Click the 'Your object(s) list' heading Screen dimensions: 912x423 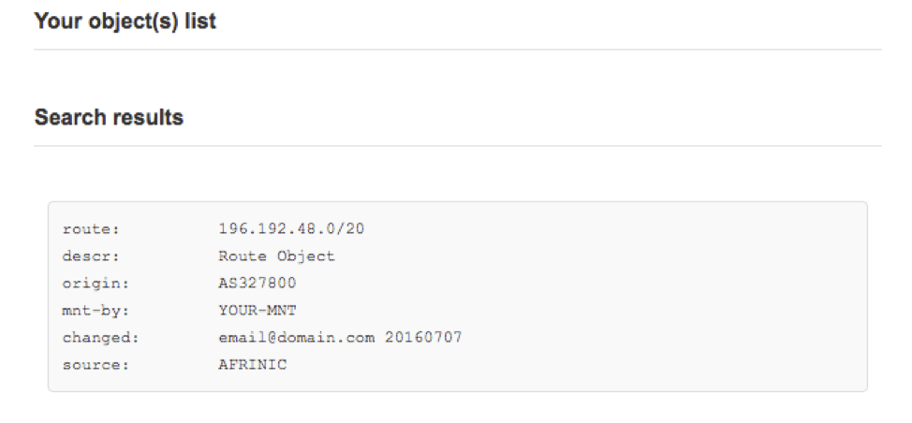tap(125, 22)
